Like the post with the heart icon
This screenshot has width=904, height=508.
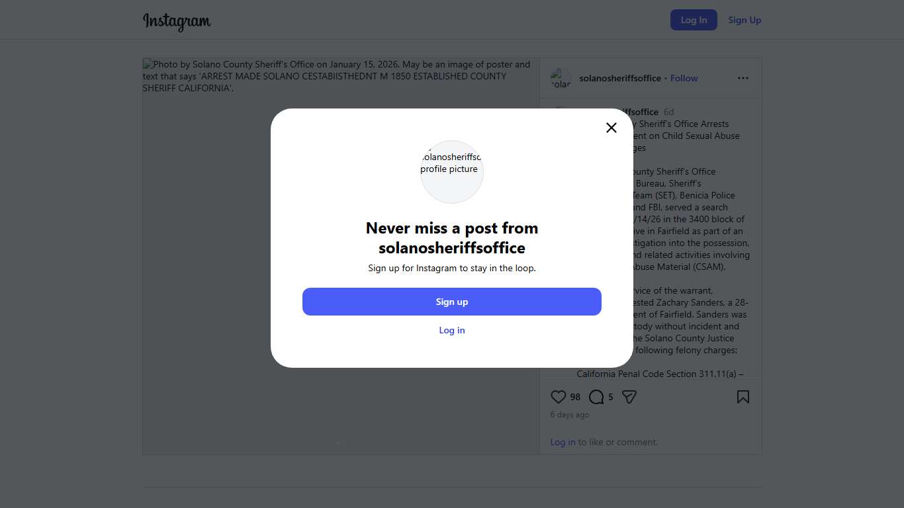pyautogui.click(x=559, y=397)
